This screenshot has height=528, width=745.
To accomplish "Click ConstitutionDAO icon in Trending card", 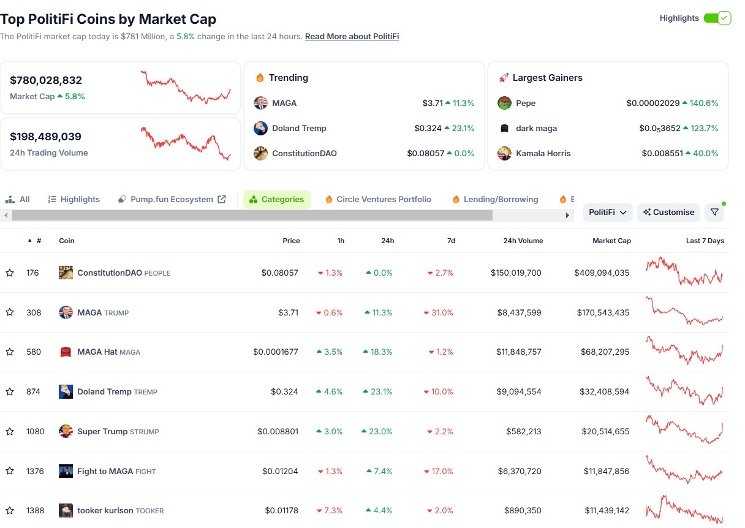I will 260,153.
